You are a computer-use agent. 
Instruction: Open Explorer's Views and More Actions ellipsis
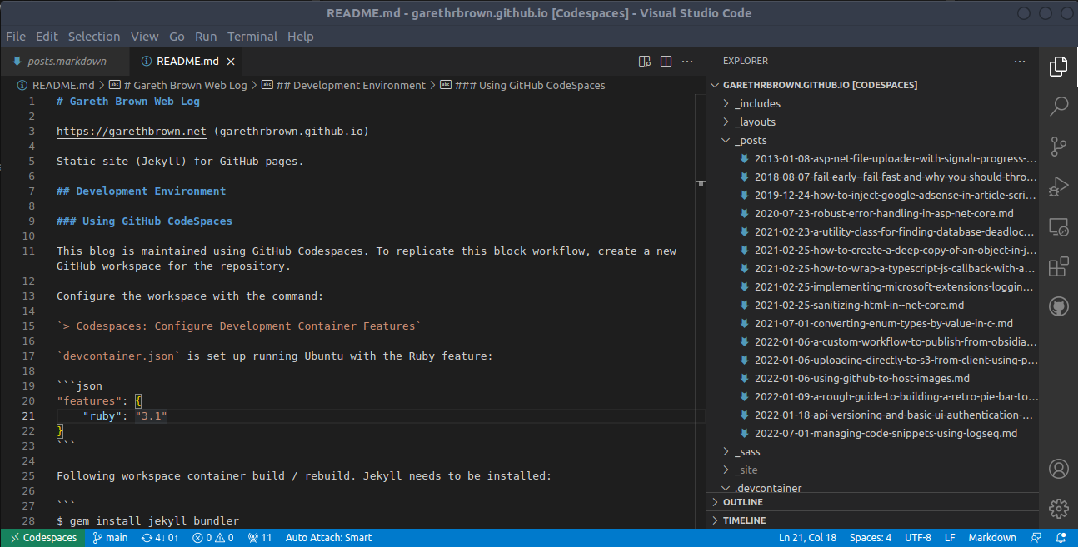(x=1020, y=61)
